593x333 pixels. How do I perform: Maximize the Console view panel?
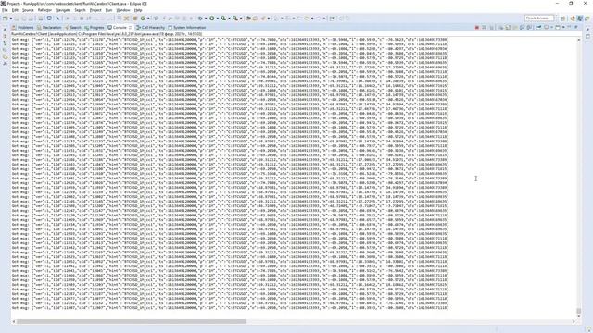(576, 27)
